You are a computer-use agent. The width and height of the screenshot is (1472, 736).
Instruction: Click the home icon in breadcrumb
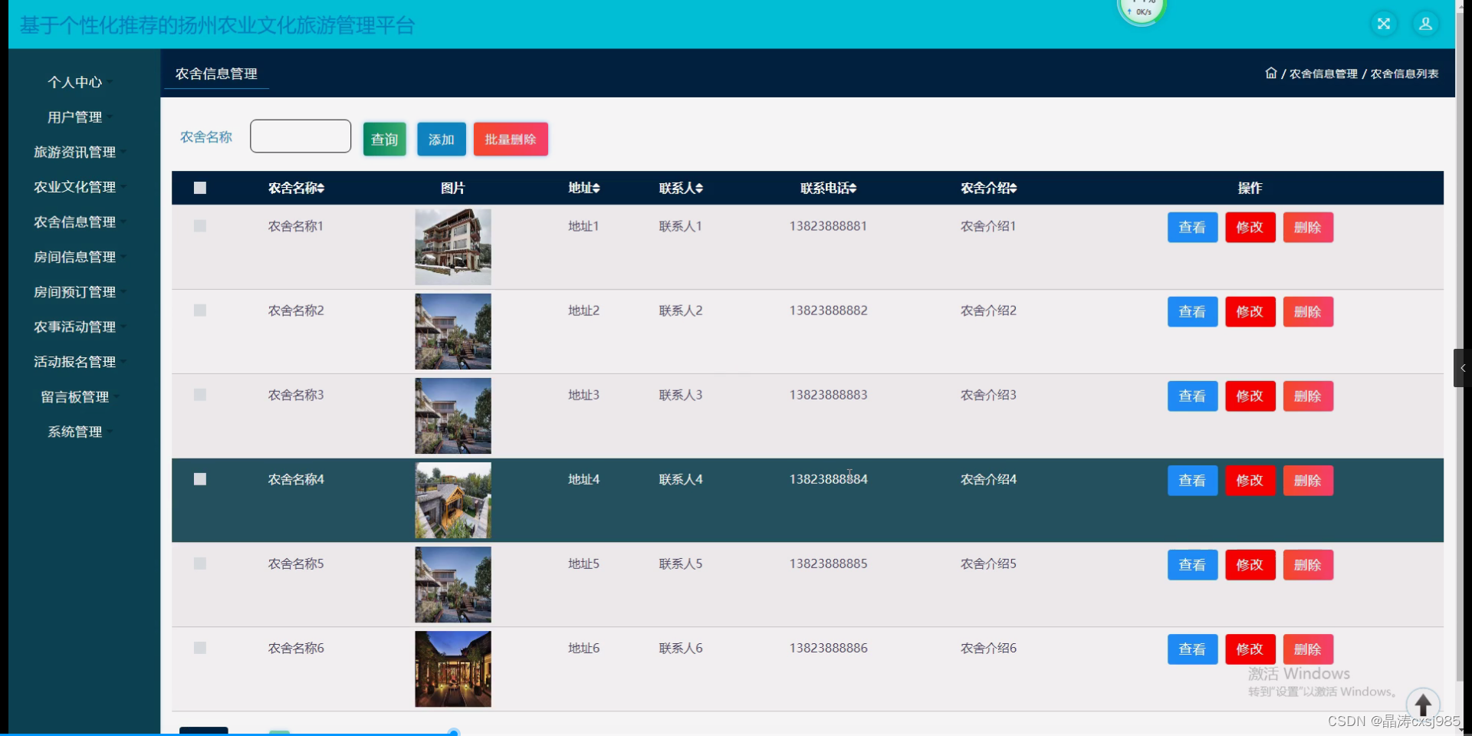click(1270, 73)
